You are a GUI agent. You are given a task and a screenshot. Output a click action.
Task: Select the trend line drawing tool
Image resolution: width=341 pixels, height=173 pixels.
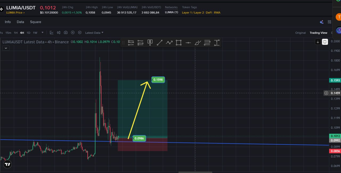tap(160, 42)
